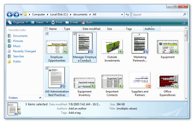This screenshot has width=194, height=123.
Task: Expand the arrow after documents in path
Action: click(90, 15)
